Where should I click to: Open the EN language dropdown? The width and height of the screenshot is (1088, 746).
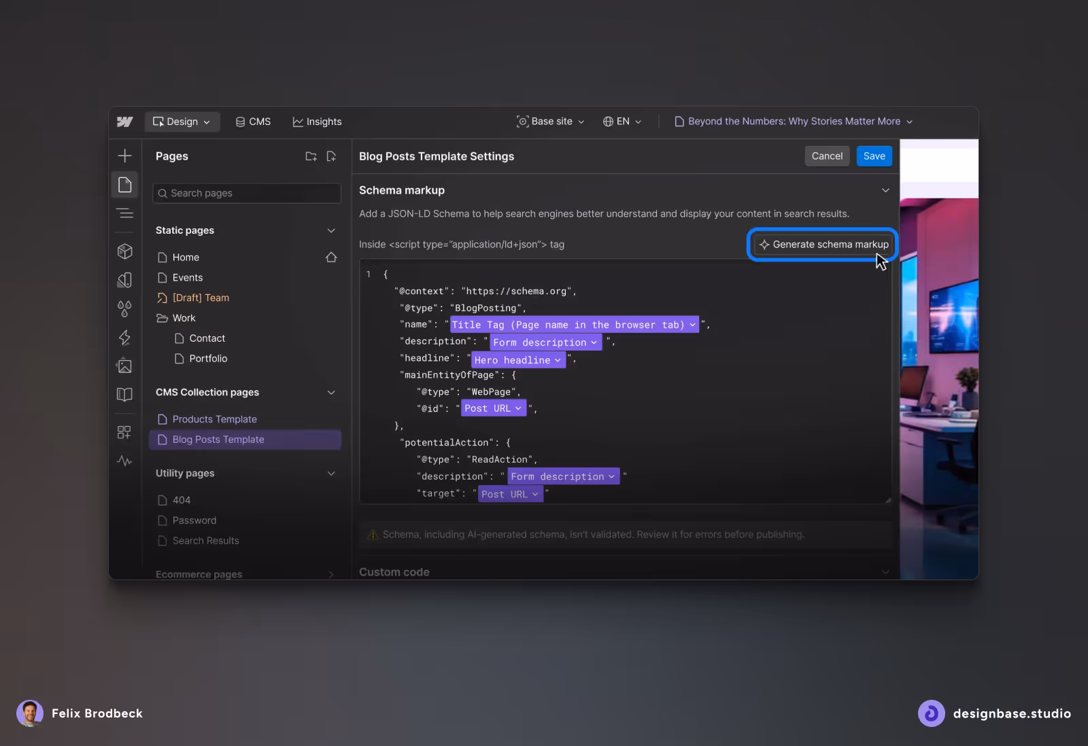pos(622,122)
